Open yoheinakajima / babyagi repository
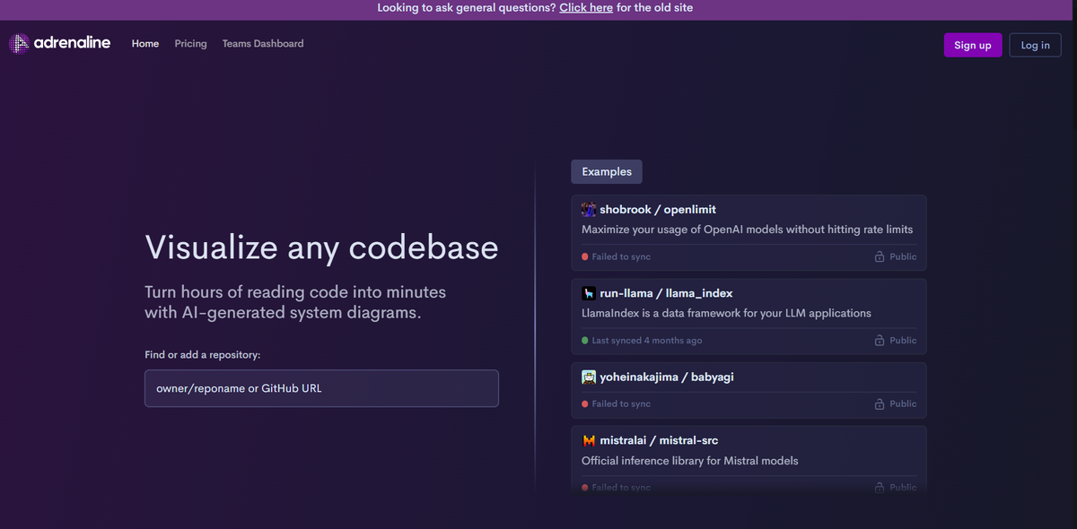 pyautogui.click(x=667, y=377)
